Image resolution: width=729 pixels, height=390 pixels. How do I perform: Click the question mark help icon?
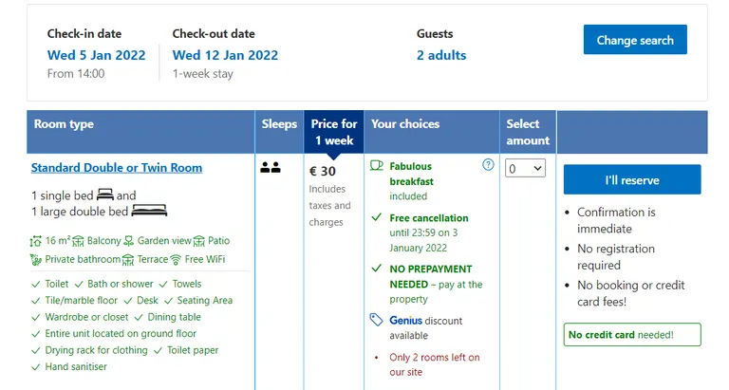click(488, 165)
